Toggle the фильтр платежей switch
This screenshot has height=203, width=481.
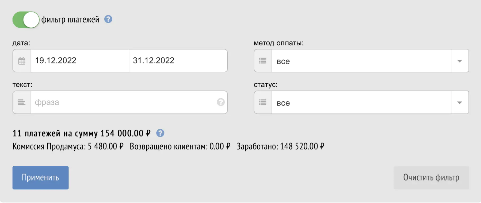tap(26, 20)
